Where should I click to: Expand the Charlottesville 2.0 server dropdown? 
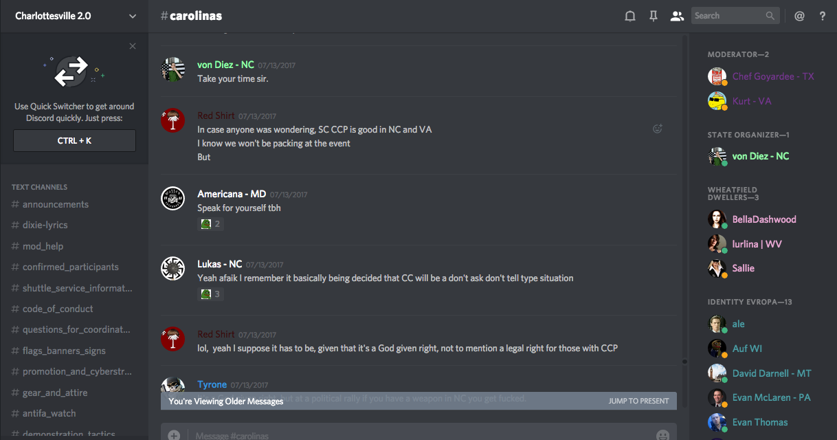tap(133, 16)
